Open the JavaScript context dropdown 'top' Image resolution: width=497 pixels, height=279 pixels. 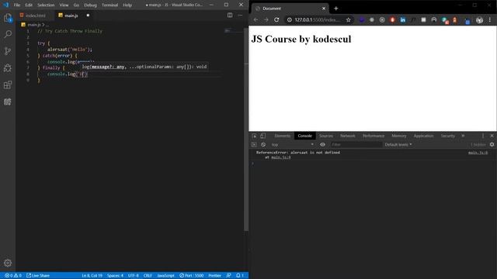coord(292,145)
